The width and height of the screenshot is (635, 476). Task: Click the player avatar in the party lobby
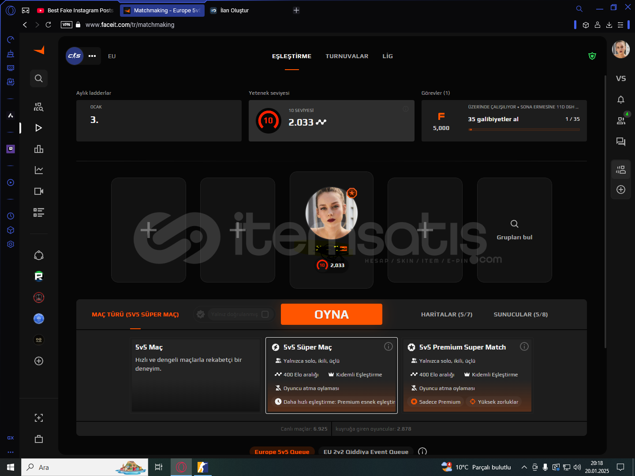tap(332, 213)
